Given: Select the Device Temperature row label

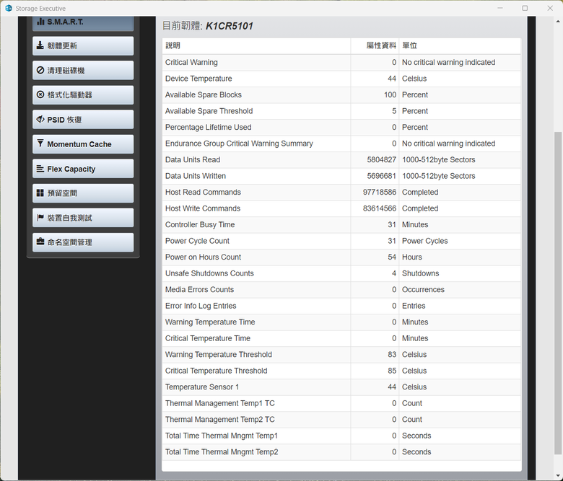Looking at the screenshot, I should click(198, 79).
